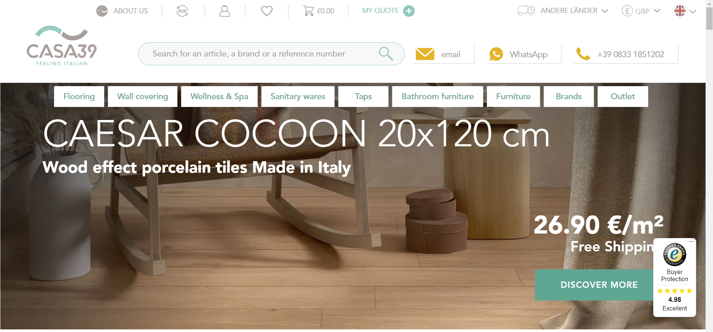
Task: Open the Trusted Shops badge menu dots
Action: tap(691, 241)
